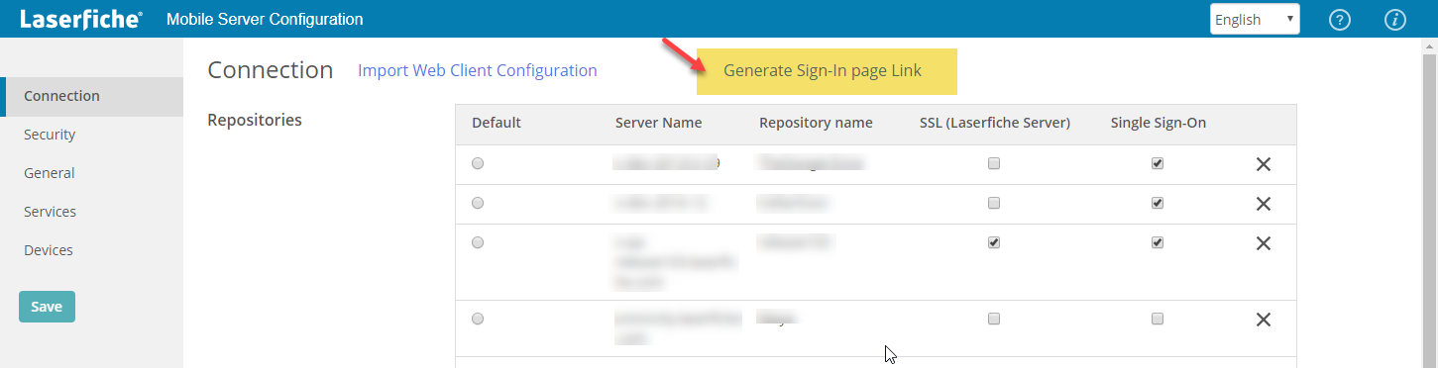Select first repository as Default
This screenshot has width=1438, height=368.
click(478, 164)
